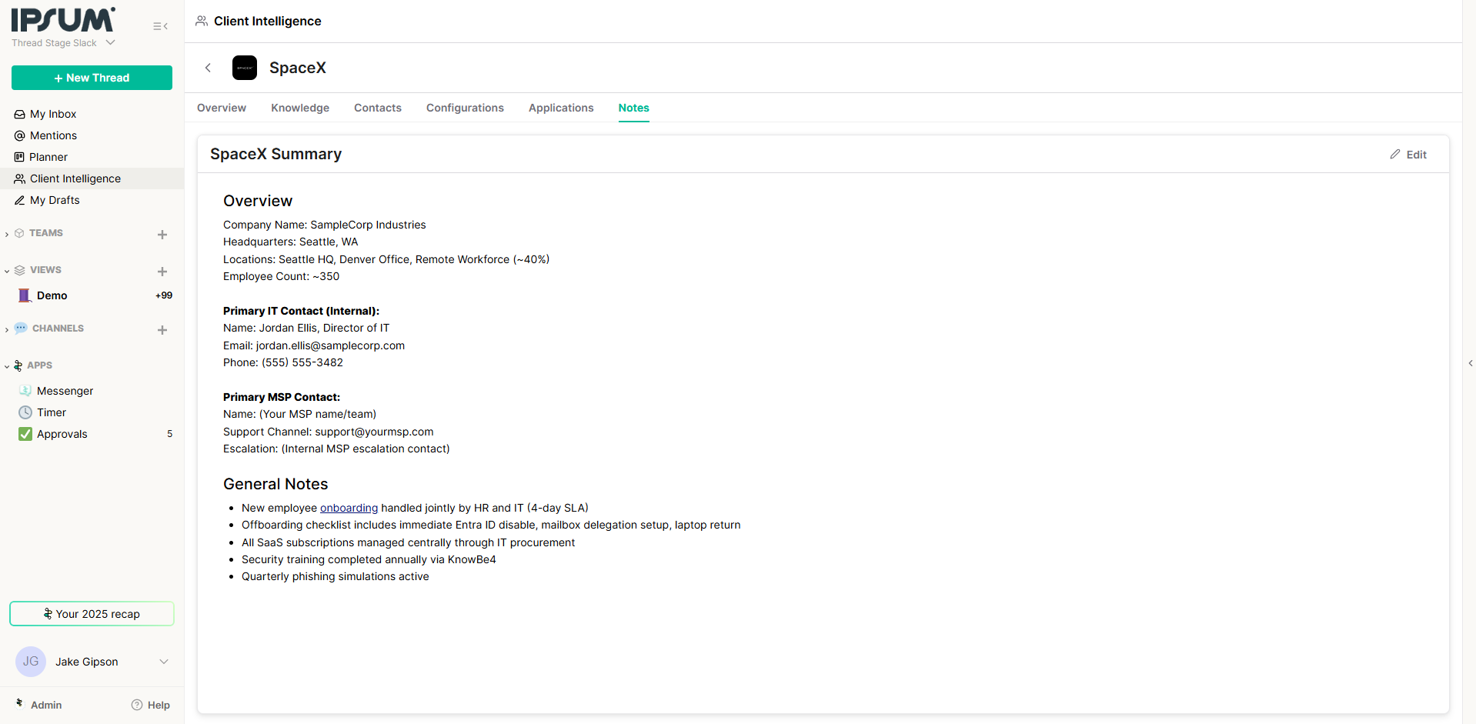Click the My Drafts pencil icon
Image resolution: width=1476 pixels, height=724 pixels.
pos(20,200)
